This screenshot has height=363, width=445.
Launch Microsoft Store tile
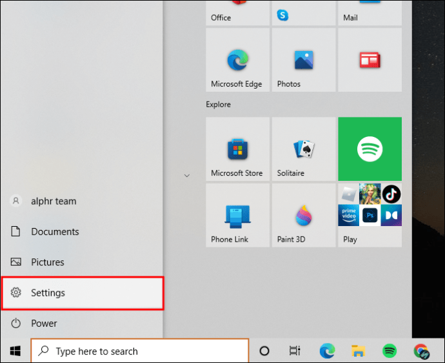237,149
